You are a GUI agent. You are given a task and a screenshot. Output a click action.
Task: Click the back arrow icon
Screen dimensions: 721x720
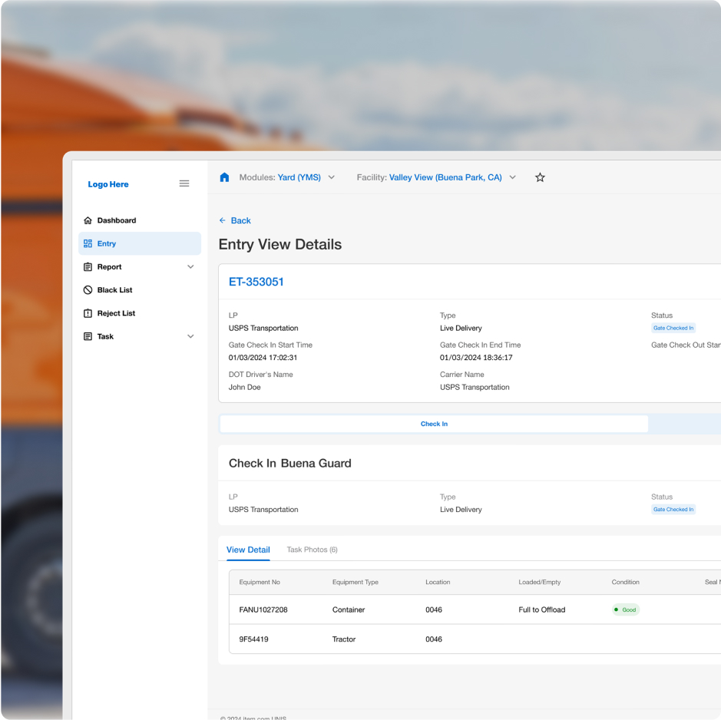pos(223,220)
